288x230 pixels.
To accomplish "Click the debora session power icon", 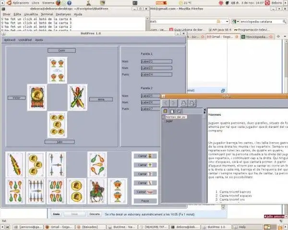I will click(x=267, y=3).
